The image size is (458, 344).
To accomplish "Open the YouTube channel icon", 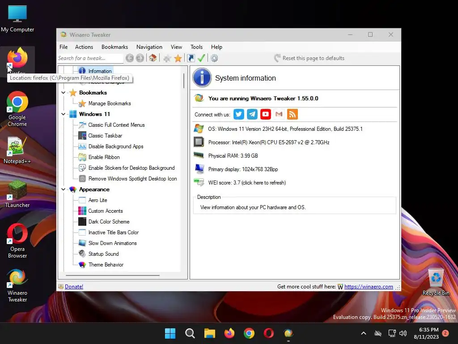I will (266, 114).
